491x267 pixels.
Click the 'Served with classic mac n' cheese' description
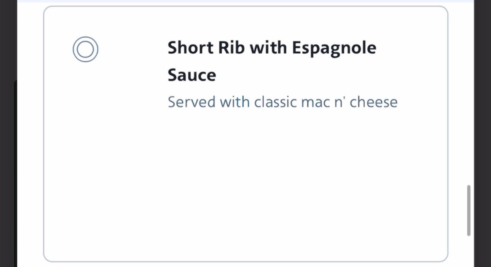(x=282, y=102)
